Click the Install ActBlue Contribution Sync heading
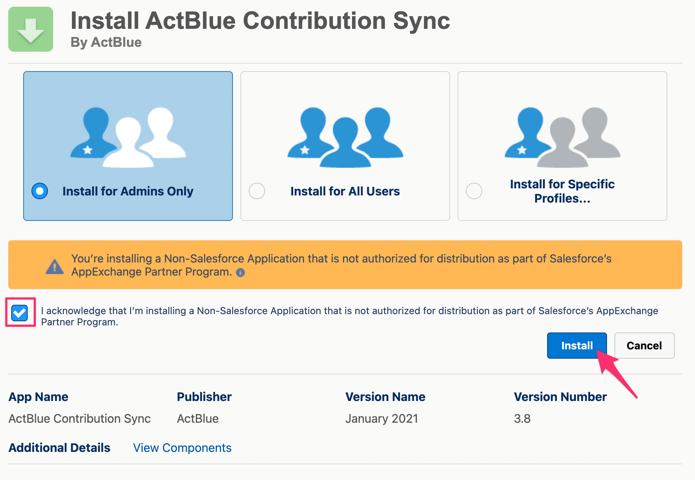 [260, 21]
